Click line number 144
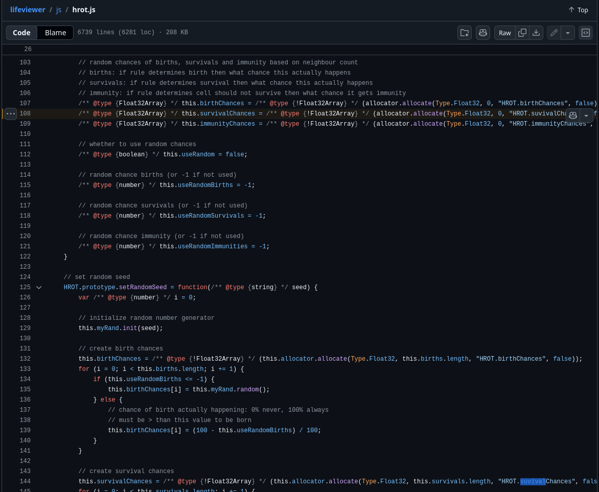The image size is (599, 492). pyautogui.click(x=25, y=482)
